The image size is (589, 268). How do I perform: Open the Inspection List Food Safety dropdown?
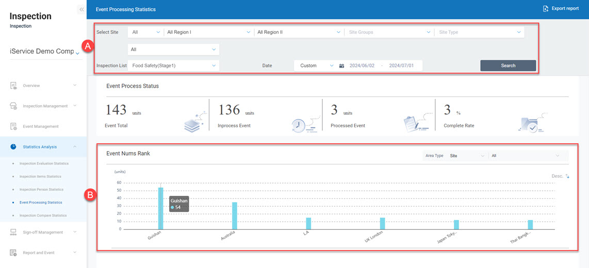[x=173, y=65]
